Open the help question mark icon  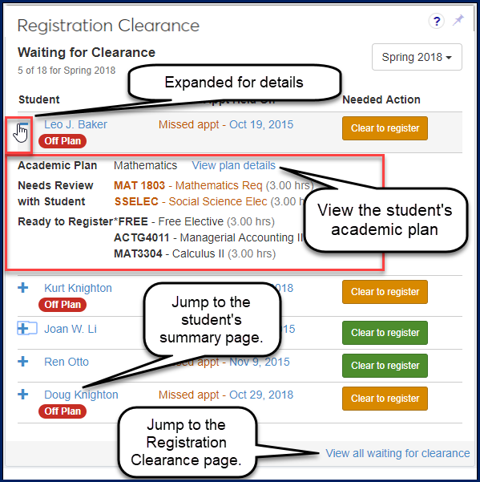pos(437,21)
